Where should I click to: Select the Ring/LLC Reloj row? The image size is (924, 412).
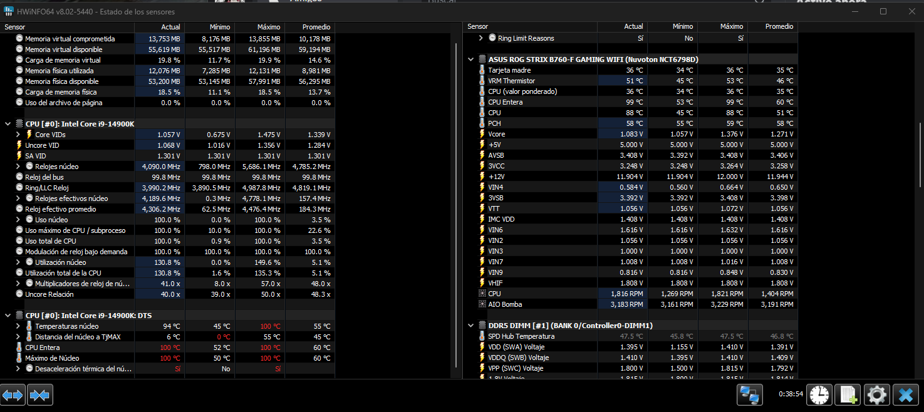168,188
